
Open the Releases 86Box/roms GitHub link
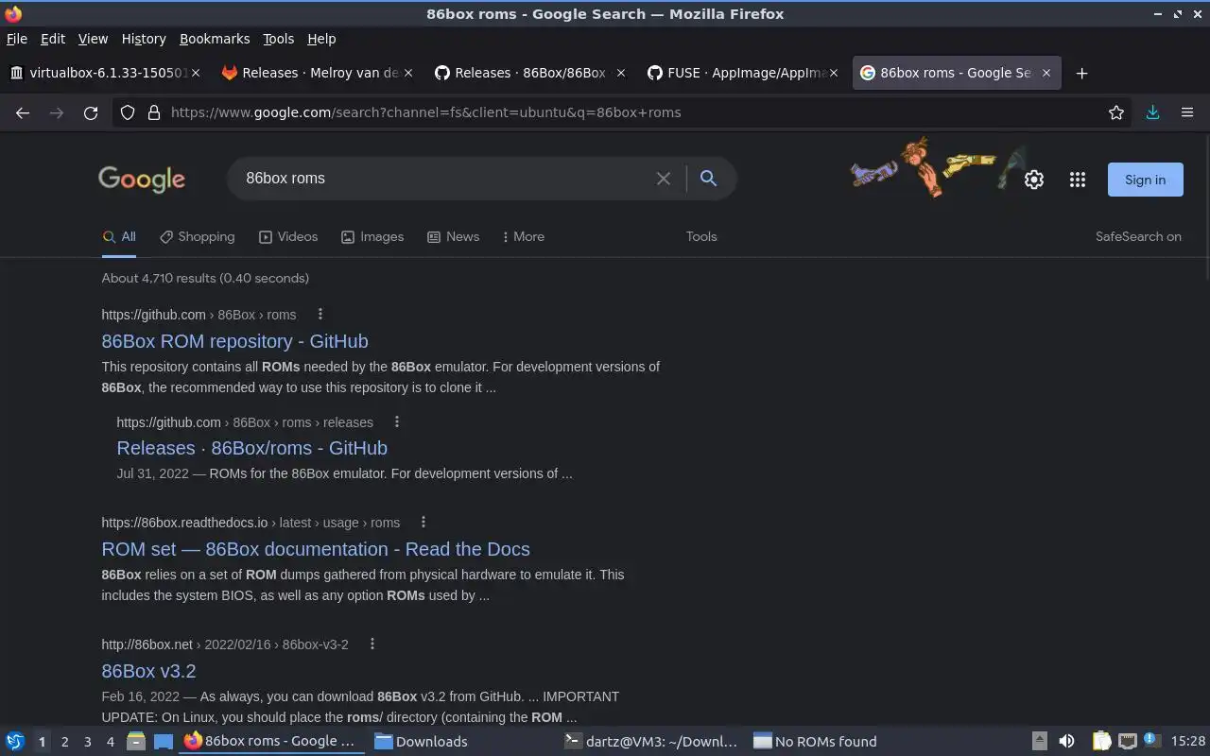[x=251, y=448]
